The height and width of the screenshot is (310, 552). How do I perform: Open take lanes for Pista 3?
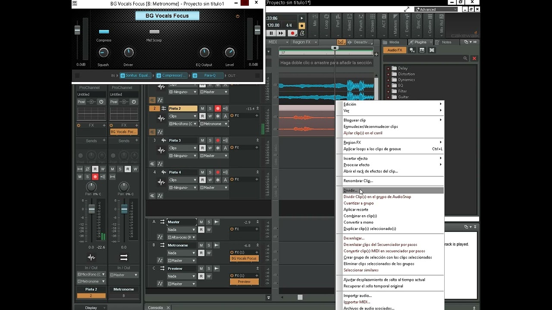tap(152, 164)
